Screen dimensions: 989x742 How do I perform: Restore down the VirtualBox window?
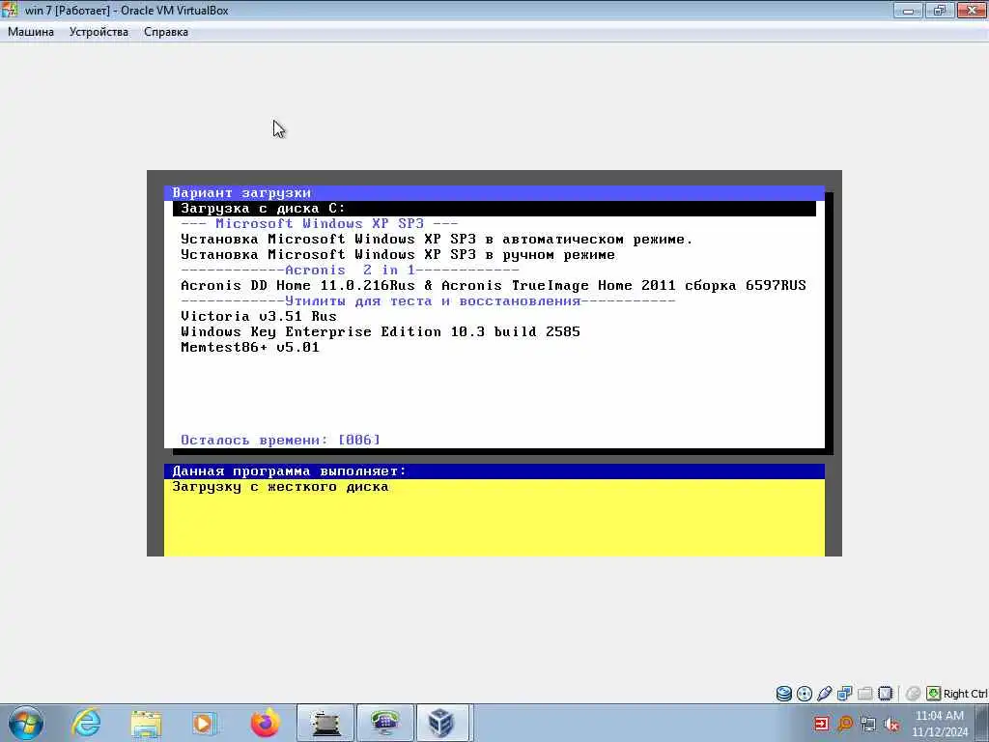940,10
